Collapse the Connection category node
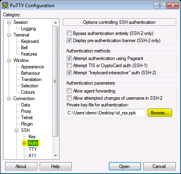The image size is (181, 174). [x=9, y=99]
